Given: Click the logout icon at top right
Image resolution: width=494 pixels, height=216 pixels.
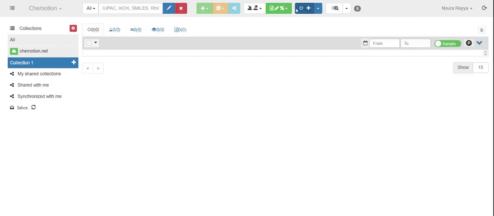Looking at the screenshot, I should coord(484,8).
